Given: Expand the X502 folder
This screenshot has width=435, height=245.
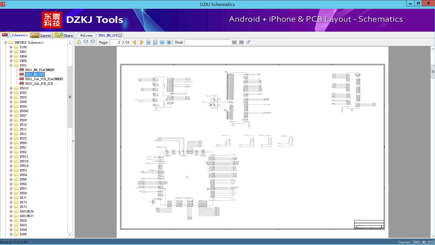Looking at the screenshot, I should click(x=11, y=93).
